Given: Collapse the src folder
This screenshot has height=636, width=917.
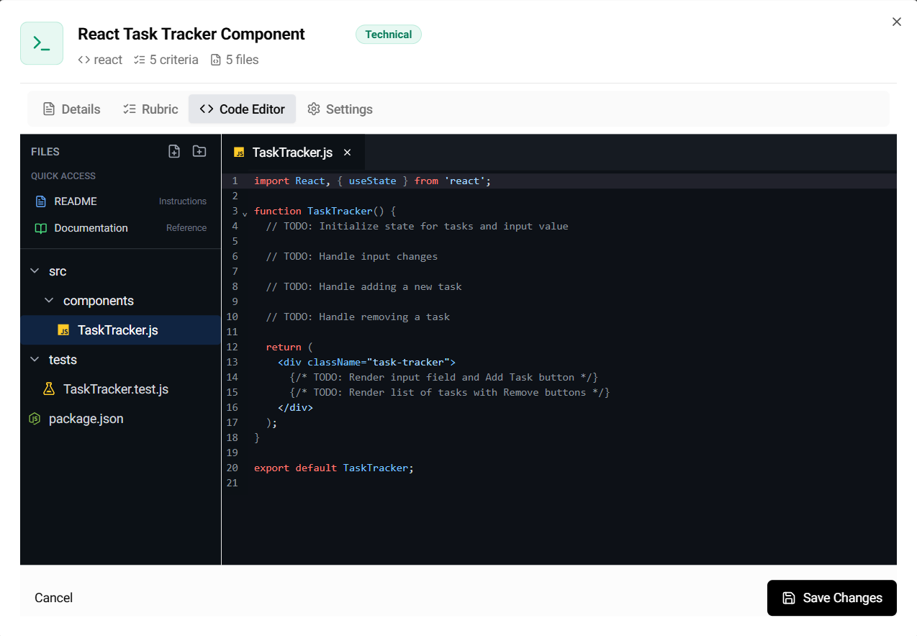Looking at the screenshot, I should tap(35, 271).
